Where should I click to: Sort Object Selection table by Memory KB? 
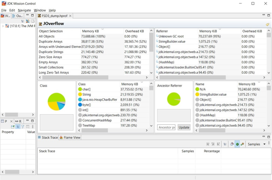click(x=102, y=31)
